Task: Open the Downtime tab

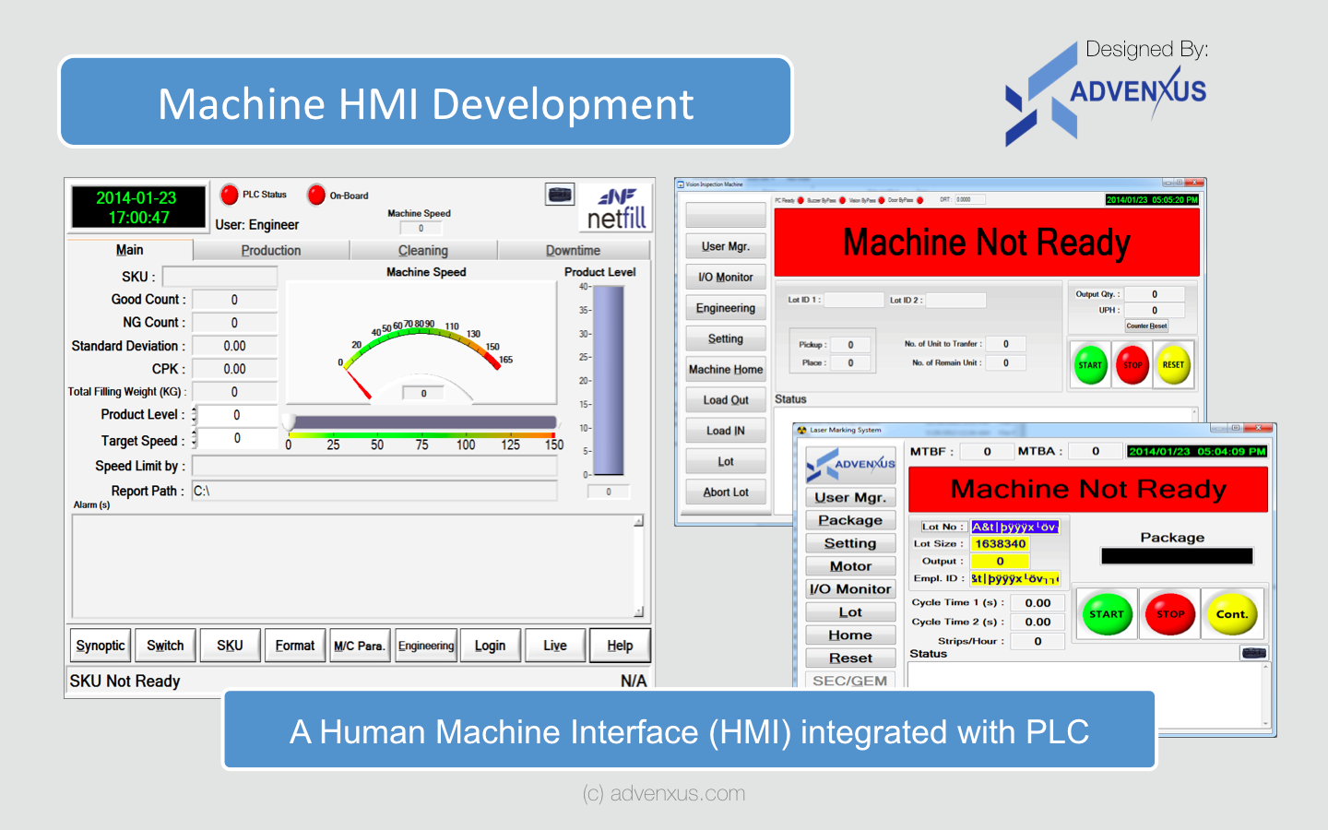Action: coord(574,250)
